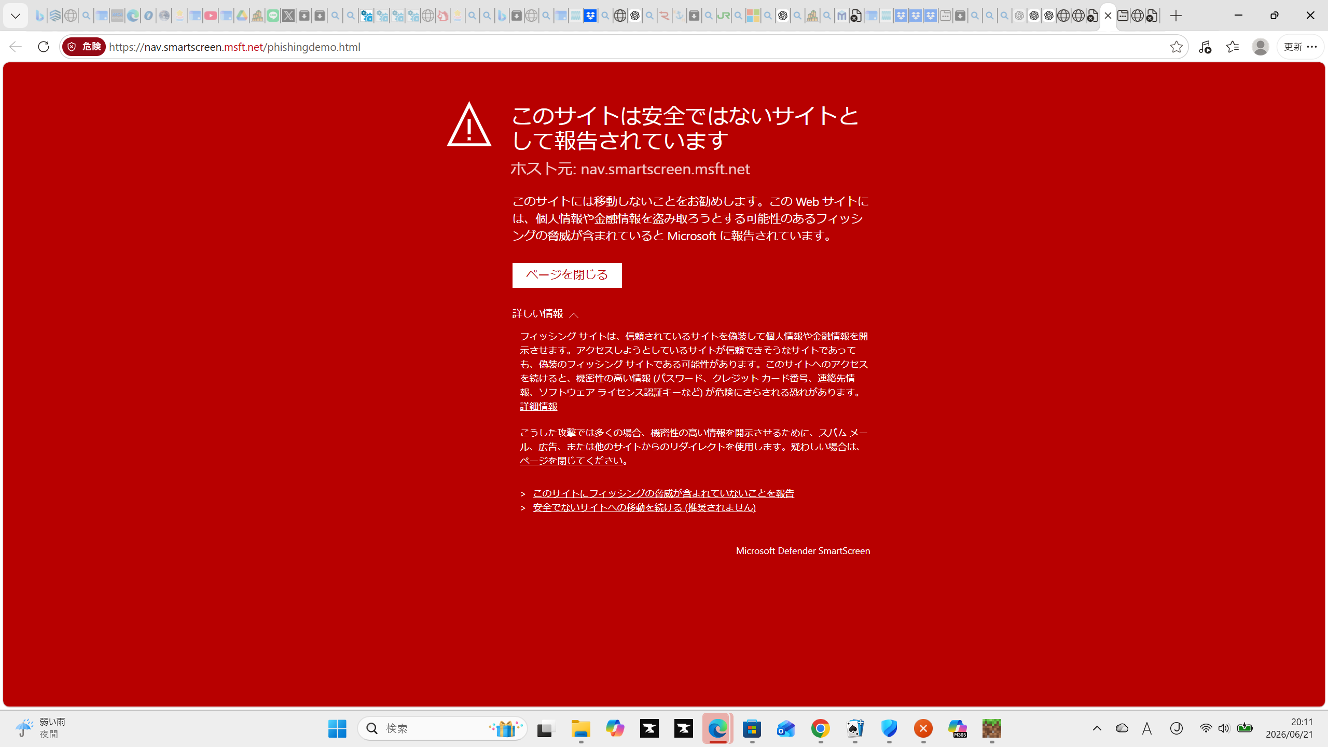This screenshot has height=747, width=1328.
Task: Click the Microsoft Defender SmartScreen label
Action: click(x=803, y=551)
